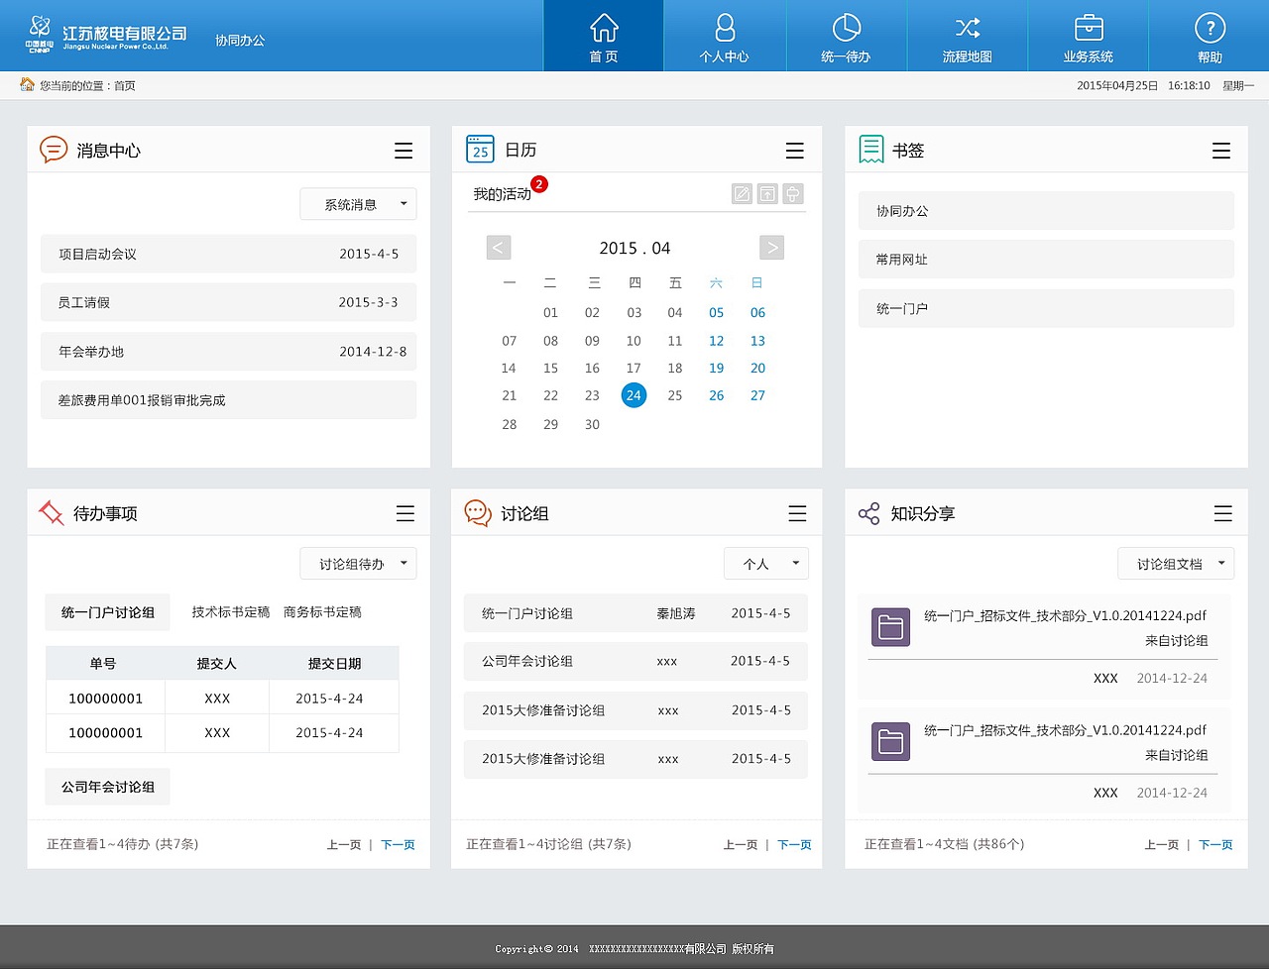Click 下一页 in the 知识分享 panel
This screenshot has height=969, width=1269.
coord(1215,845)
